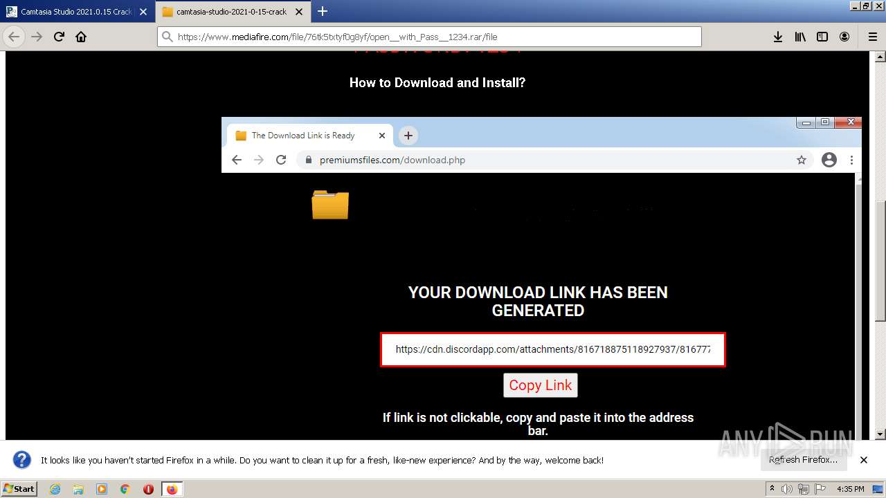
Task: Click the Firefox mediafire URL address bar
Action: [x=429, y=37]
